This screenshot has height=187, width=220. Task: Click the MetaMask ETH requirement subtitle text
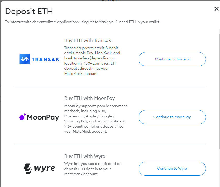coord(83,22)
